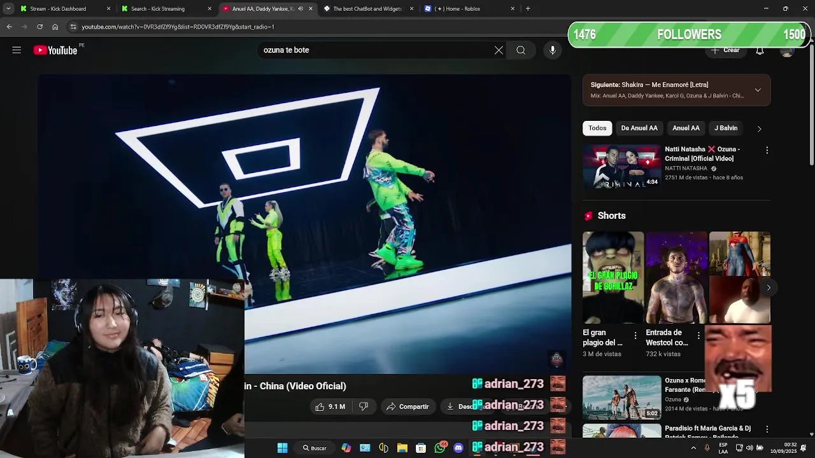The height and width of the screenshot is (458, 815).
Task: Open the profile avatar in YouTube header
Action: point(788,51)
